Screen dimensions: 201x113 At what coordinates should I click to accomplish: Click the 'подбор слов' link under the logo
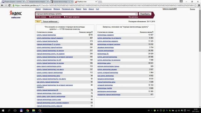coord(16,18)
